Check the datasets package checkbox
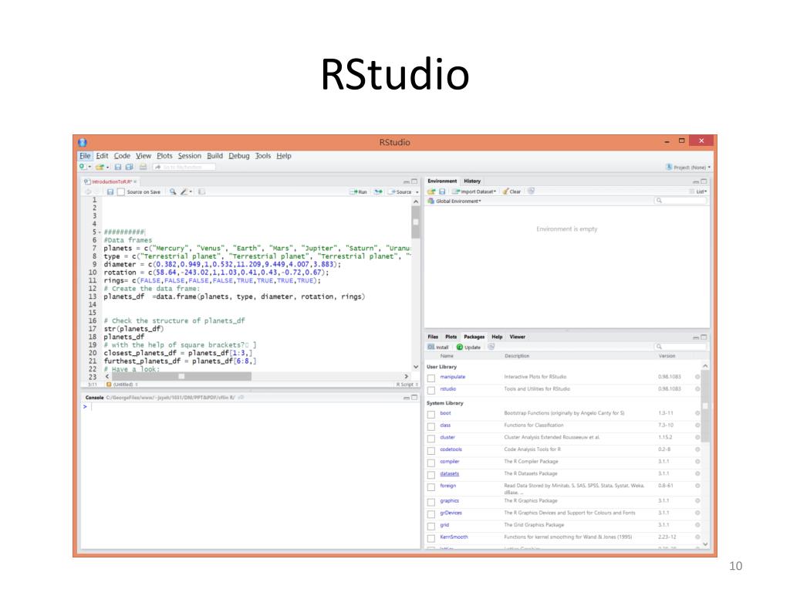This screenshot has width=790, height=593. (431, 475)
